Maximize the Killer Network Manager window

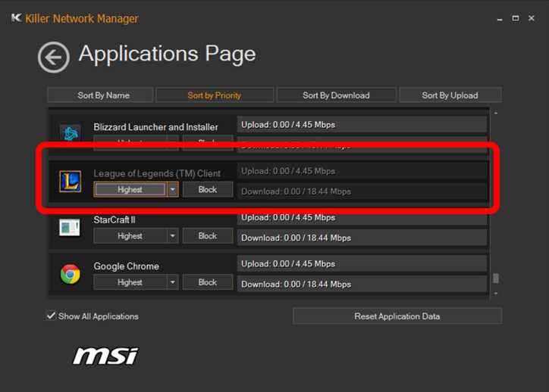[x=516, y=18]
